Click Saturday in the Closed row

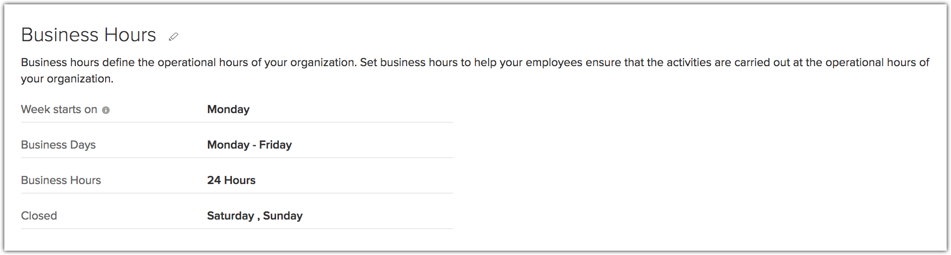click(x=230, y=216)
